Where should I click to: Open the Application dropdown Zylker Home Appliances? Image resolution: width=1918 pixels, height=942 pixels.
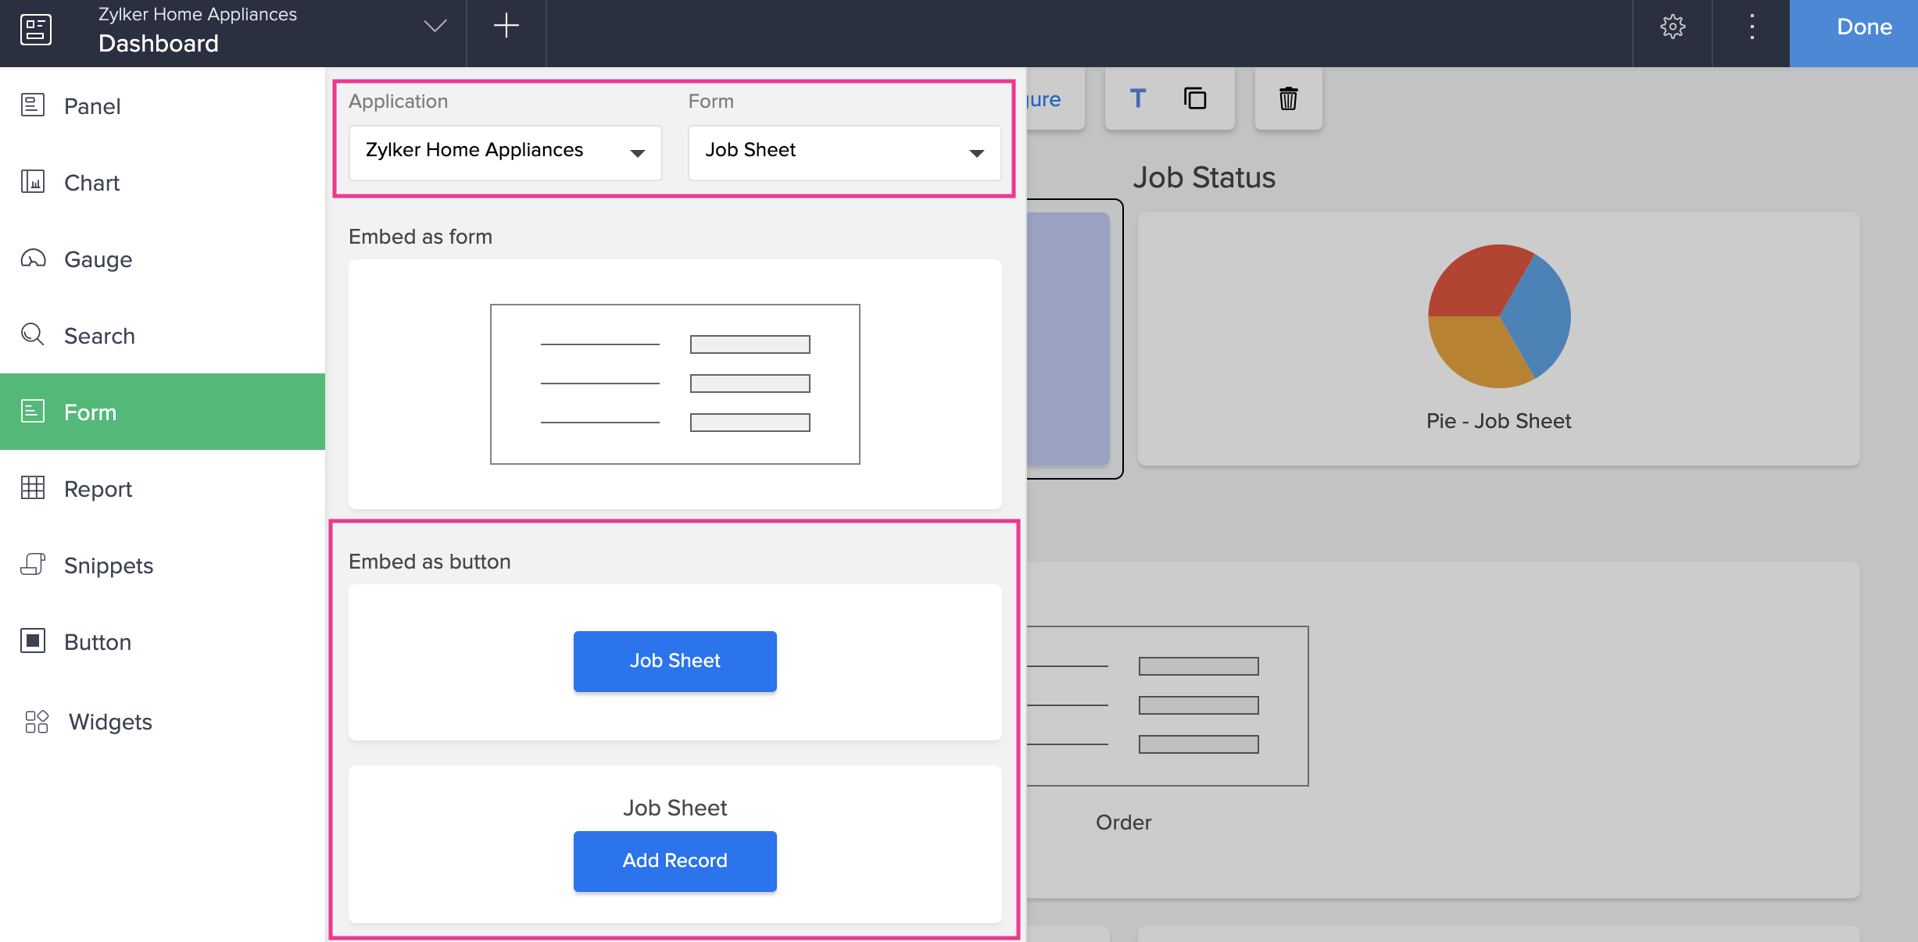tap(505, 152)
